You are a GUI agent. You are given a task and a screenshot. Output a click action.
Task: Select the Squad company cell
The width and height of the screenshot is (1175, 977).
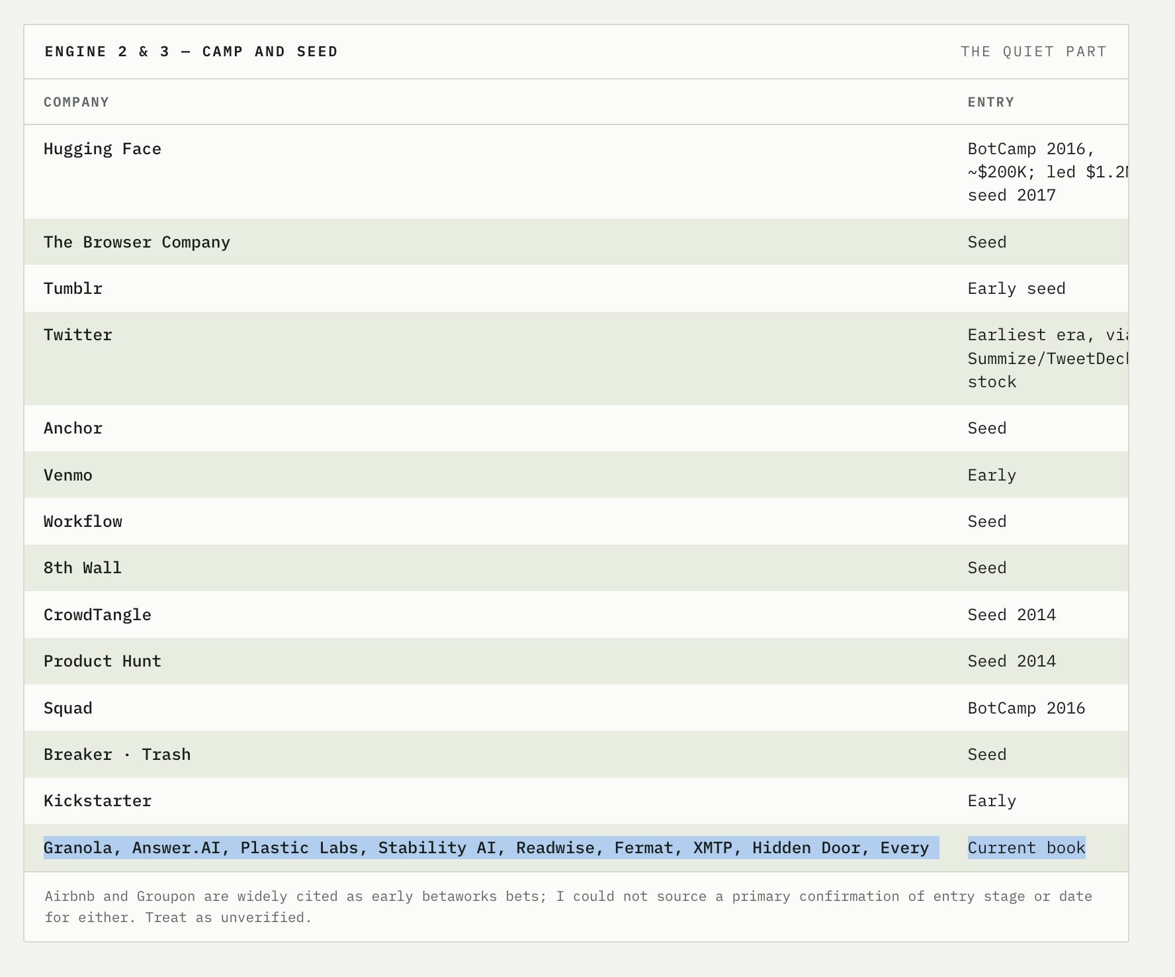68,708
